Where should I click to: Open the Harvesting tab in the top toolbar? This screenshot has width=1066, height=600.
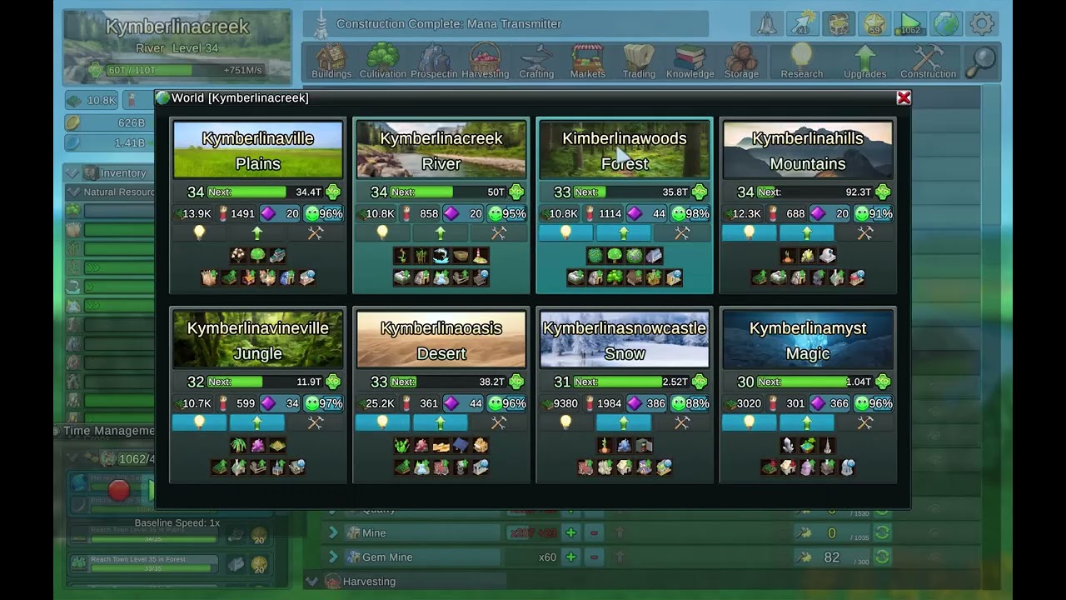485,61
